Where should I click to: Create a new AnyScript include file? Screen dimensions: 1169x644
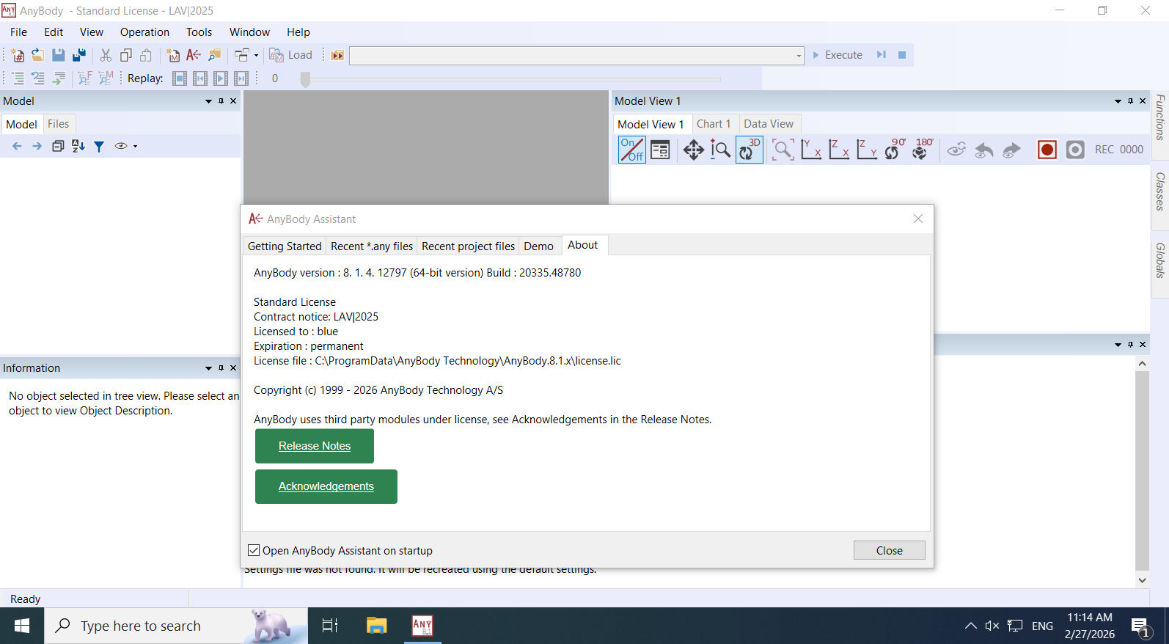tap(18, 55)
